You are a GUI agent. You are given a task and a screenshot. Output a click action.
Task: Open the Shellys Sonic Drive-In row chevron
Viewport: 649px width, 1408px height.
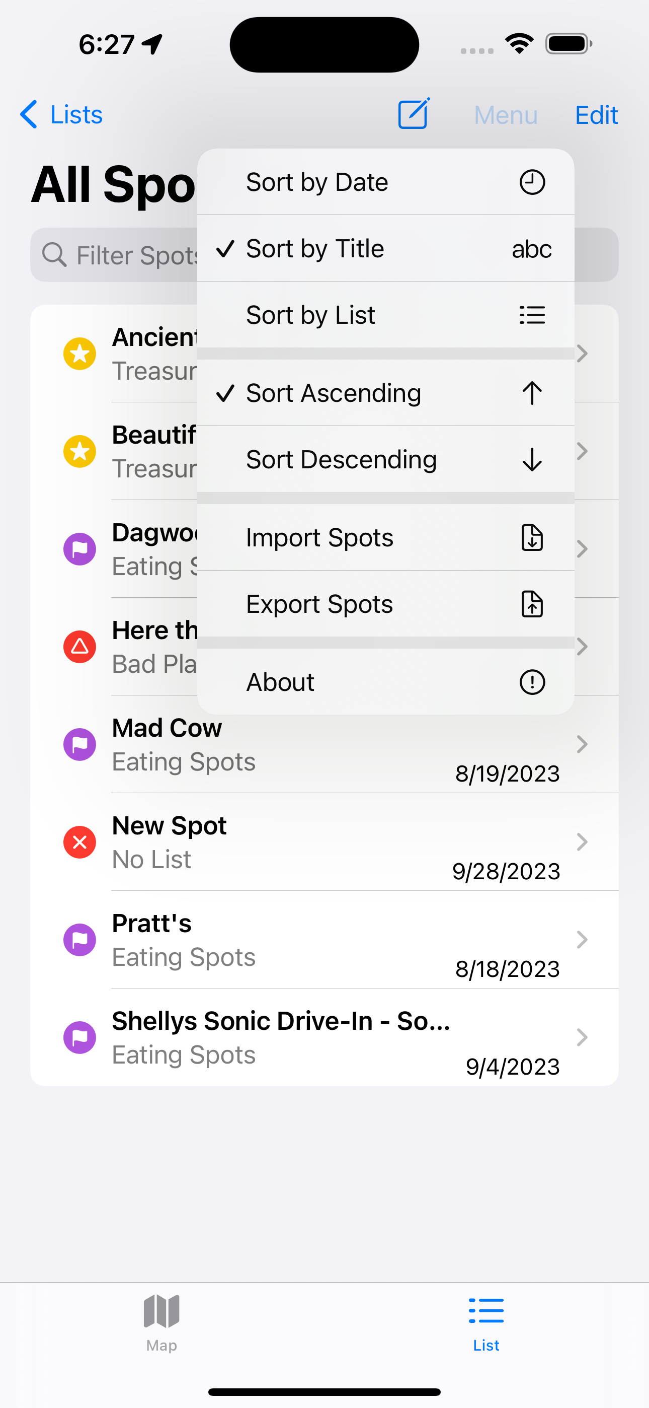(x=583, y=1037)
